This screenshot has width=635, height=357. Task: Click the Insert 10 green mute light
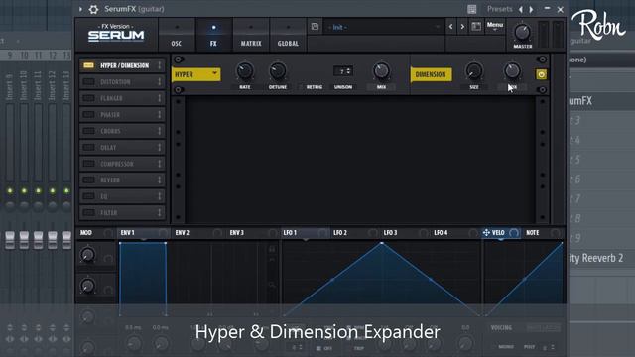tap(24, 190)
